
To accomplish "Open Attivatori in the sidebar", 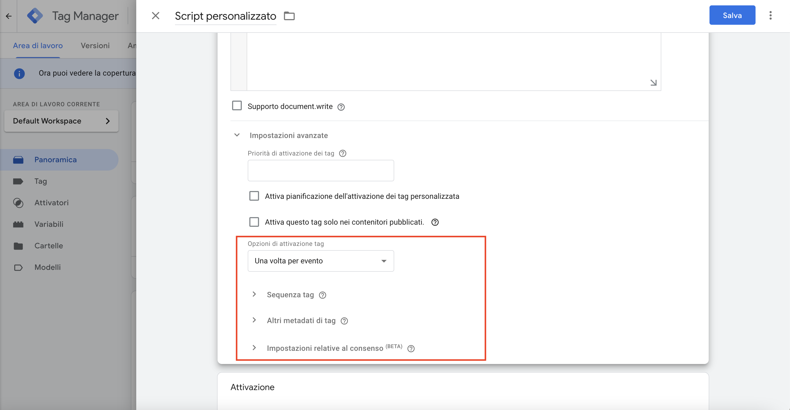I will click(x=51, y=203).
